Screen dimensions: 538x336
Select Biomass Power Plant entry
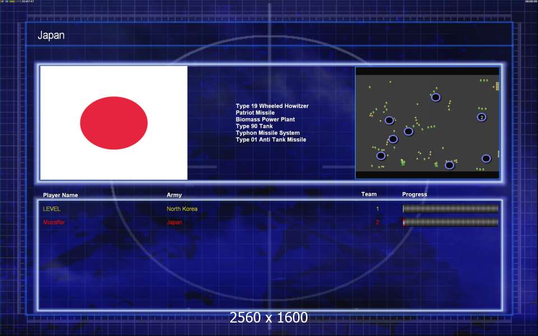(265, 119)
